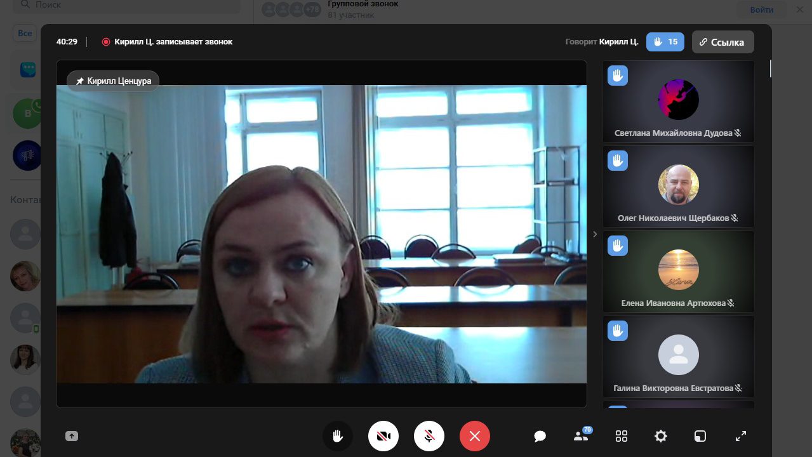Collapse the participants side panel
Viewport: 812px width, 457px height.
coord(595,234)
